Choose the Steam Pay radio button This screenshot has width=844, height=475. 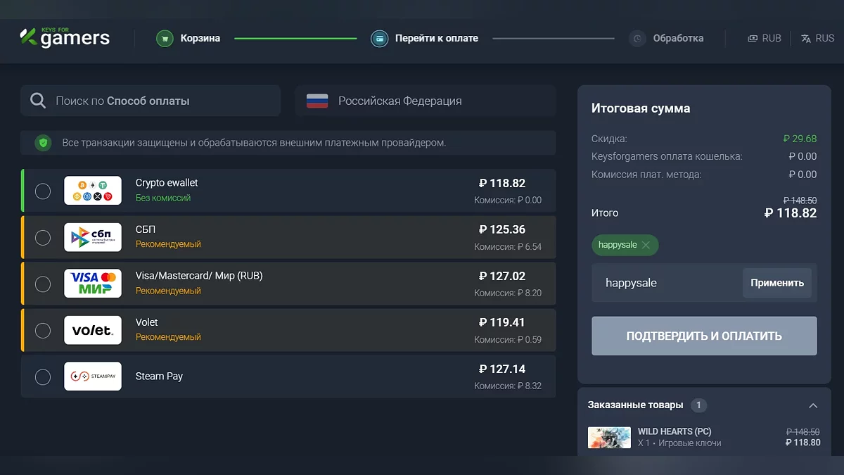coord(43,376)
